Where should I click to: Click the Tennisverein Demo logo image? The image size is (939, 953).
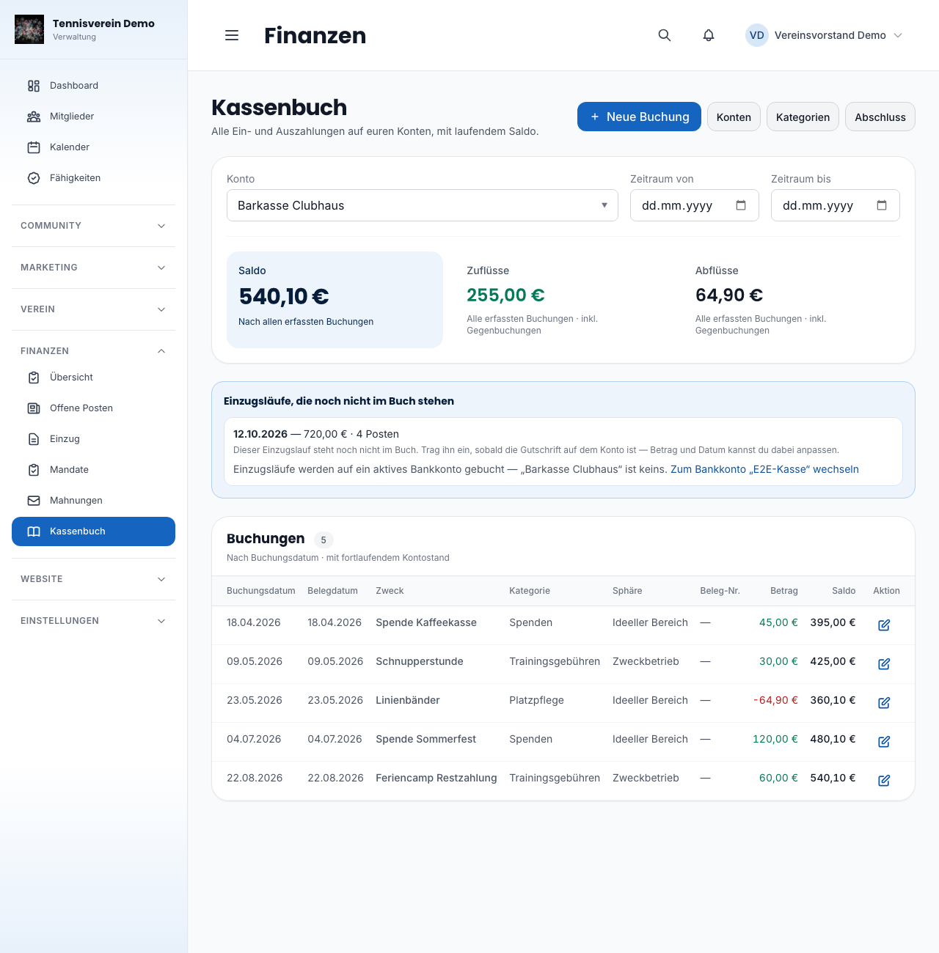tap(29, 29)
